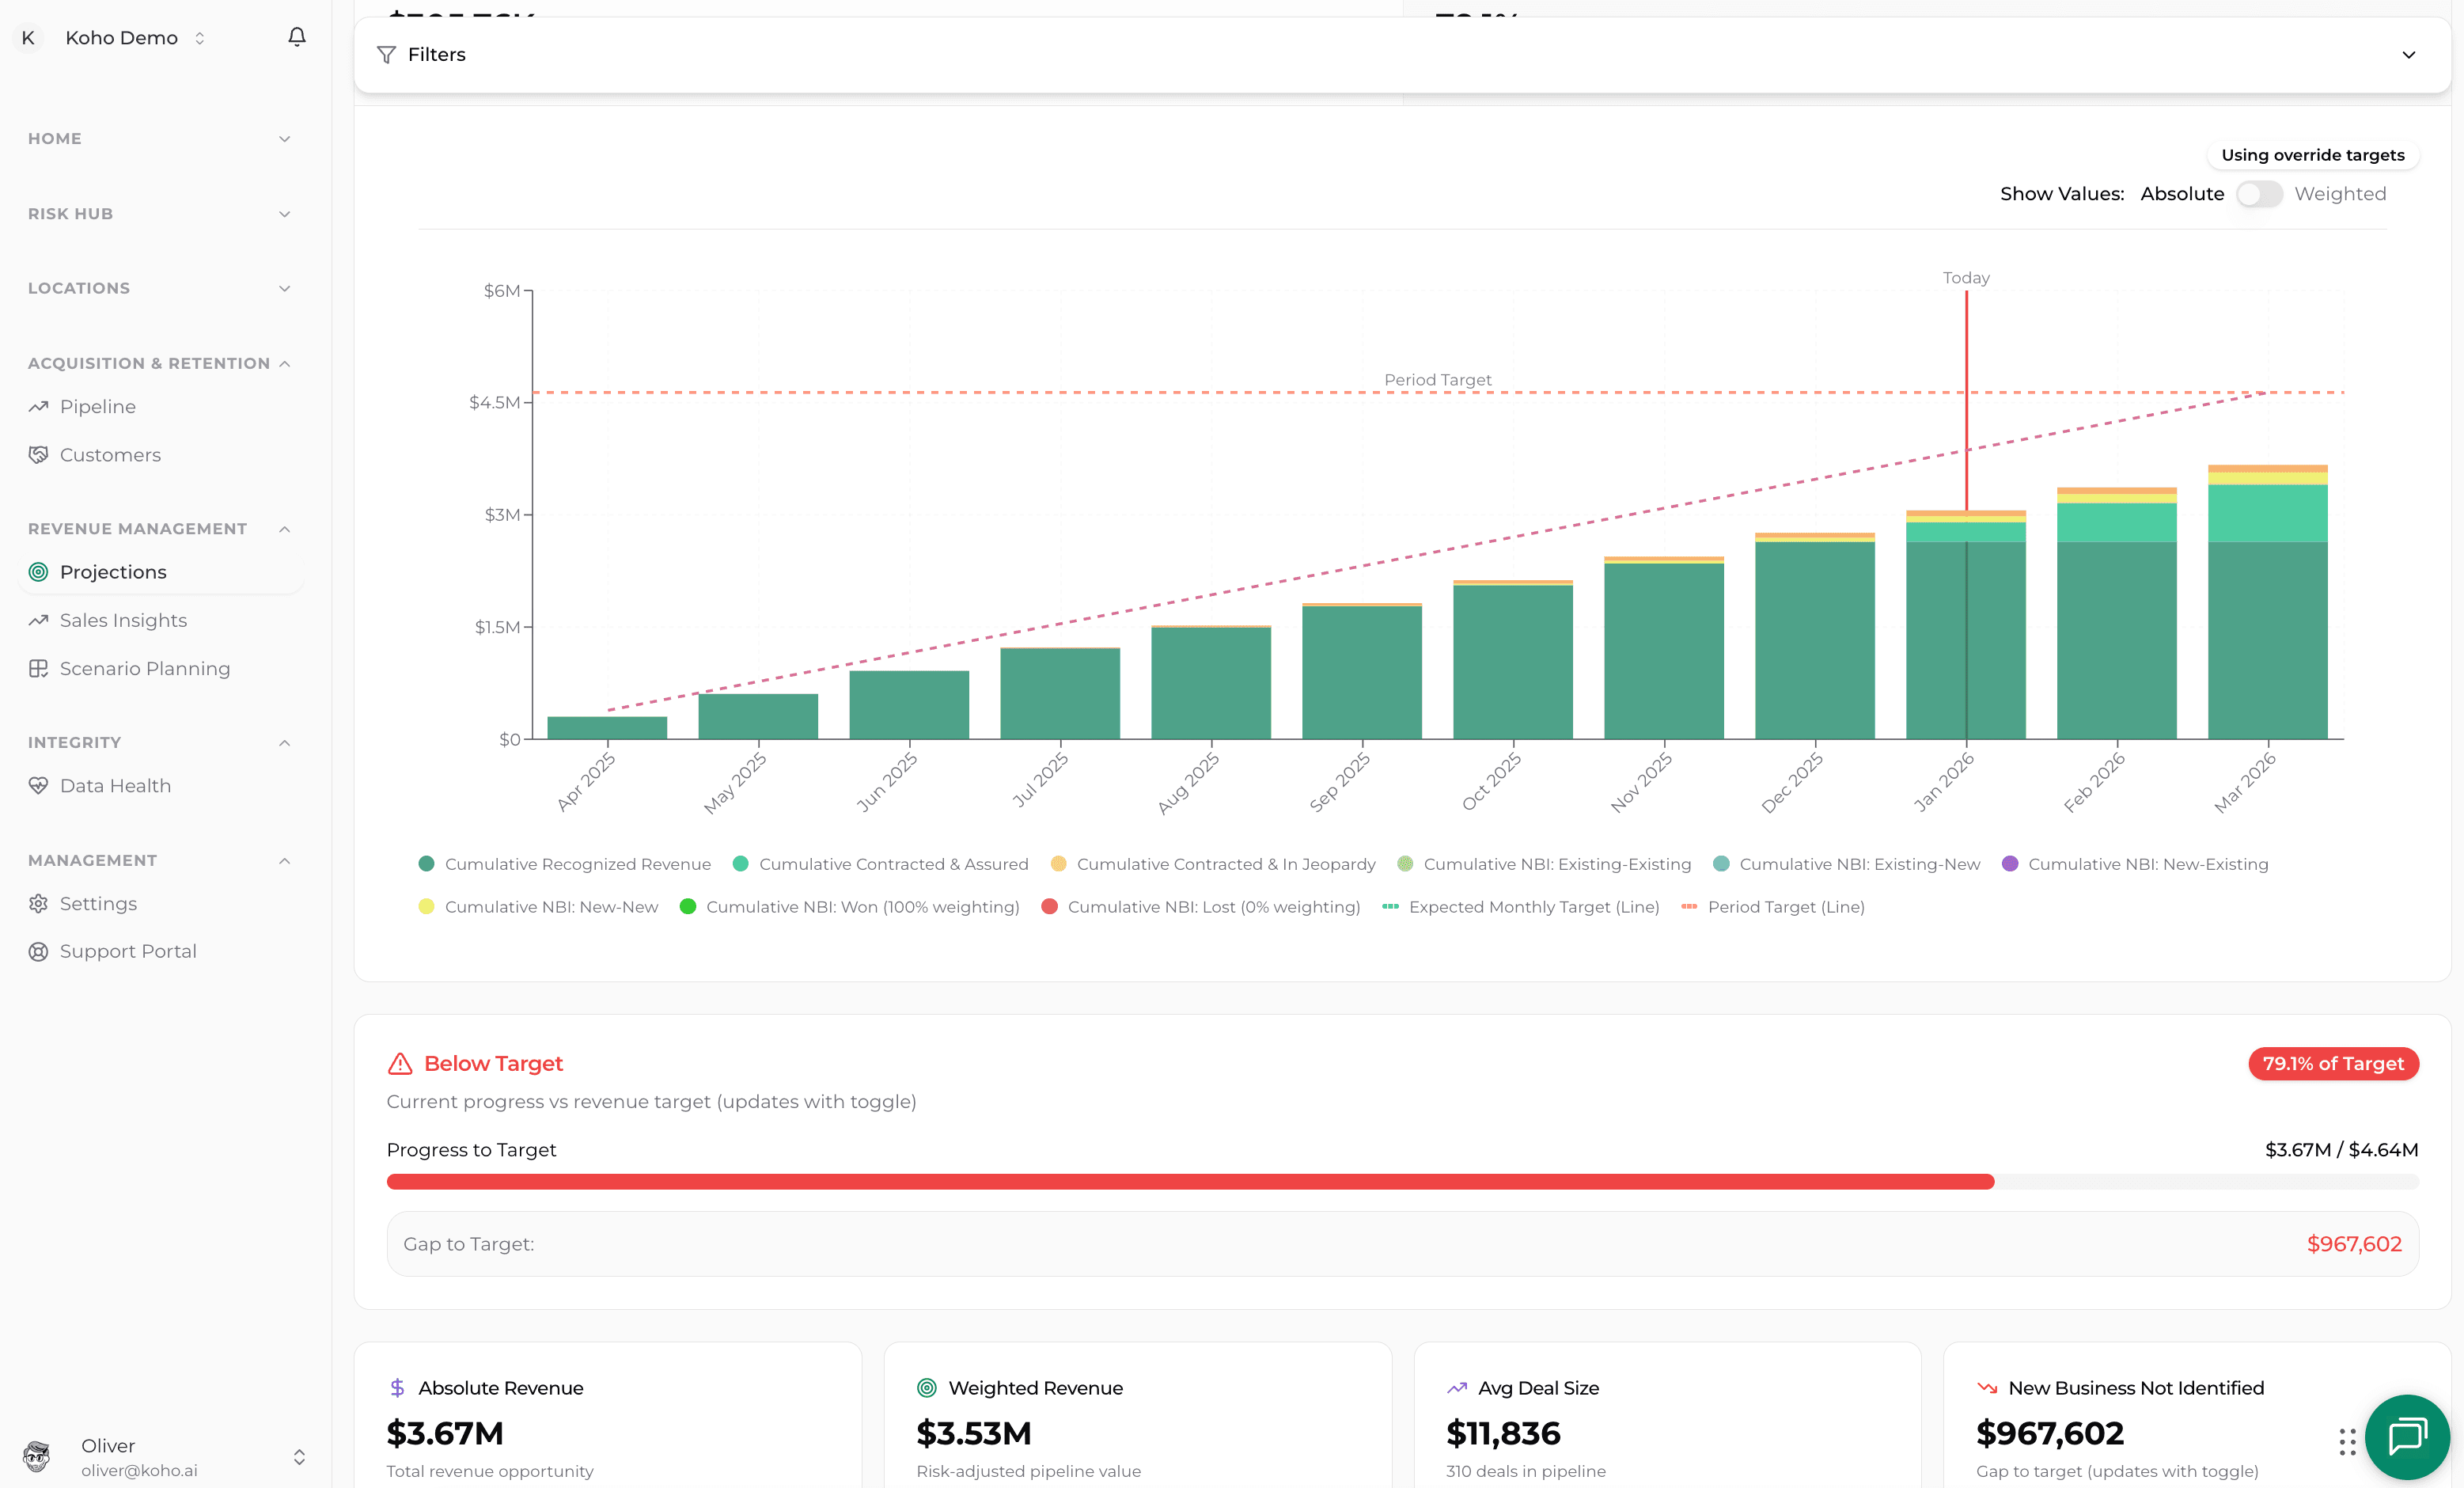Click the Using override targets button
2464x1488 pixels.
click(x=2312, y=155)
